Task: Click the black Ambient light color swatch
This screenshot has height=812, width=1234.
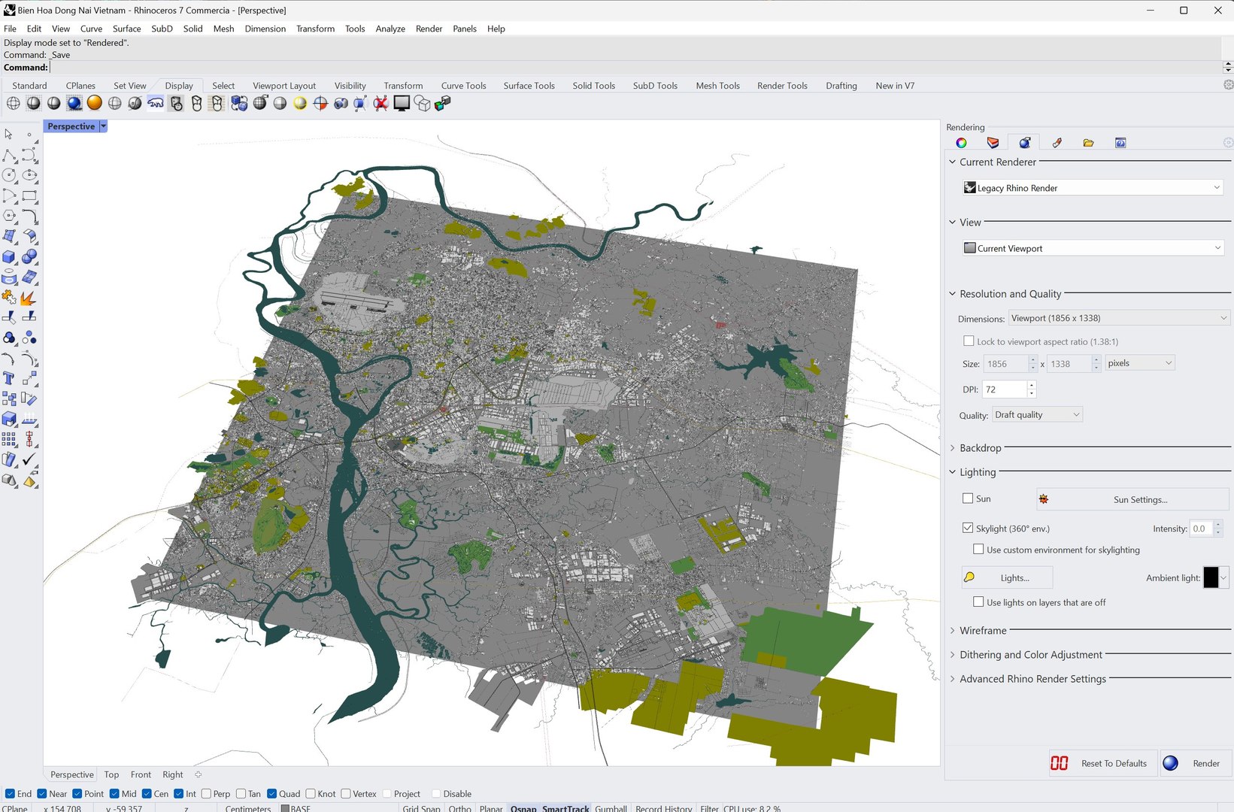Action: point(1211,577)
